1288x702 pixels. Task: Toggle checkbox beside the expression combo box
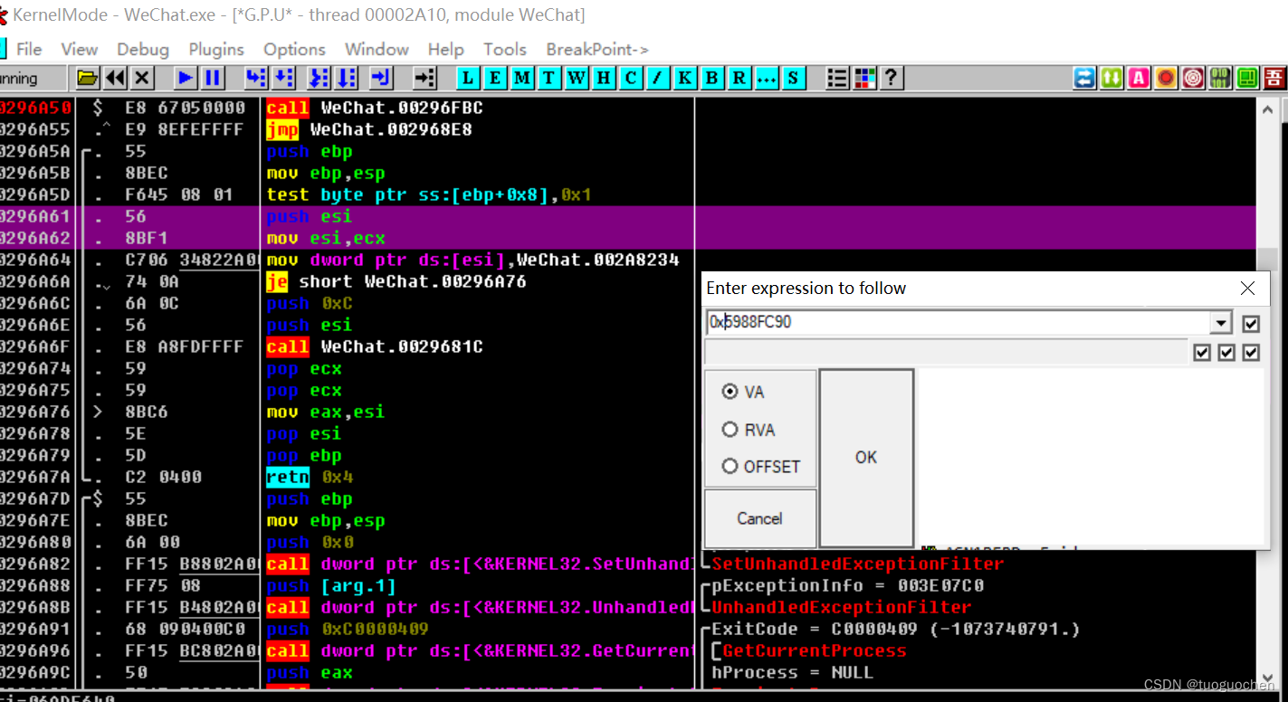pos(1251,323)
